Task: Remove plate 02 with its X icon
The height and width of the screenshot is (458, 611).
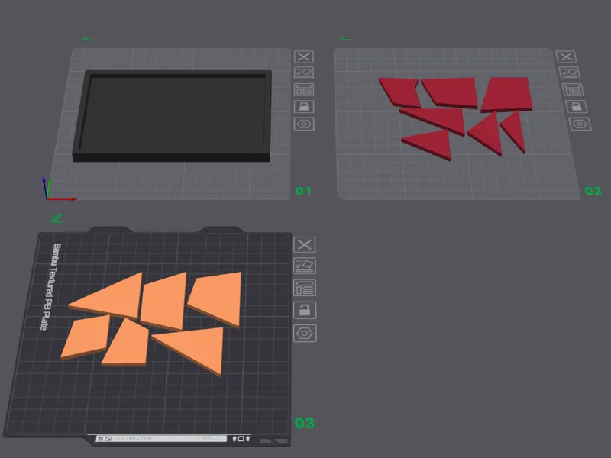Action: coord(566,56)
